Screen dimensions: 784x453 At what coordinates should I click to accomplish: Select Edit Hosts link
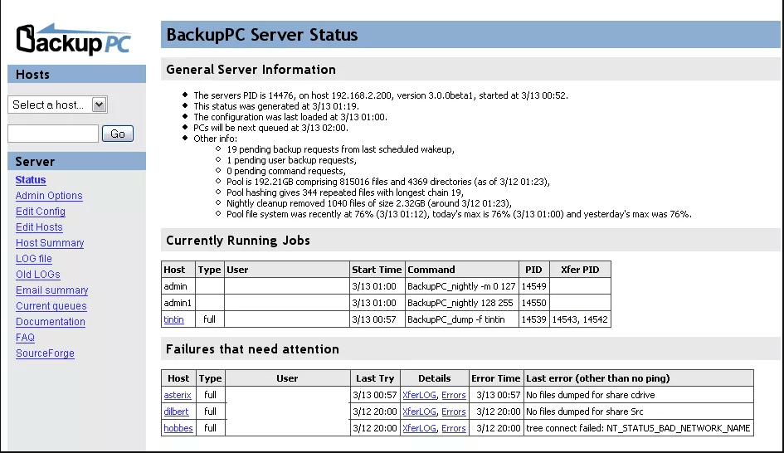coord(39,227)
